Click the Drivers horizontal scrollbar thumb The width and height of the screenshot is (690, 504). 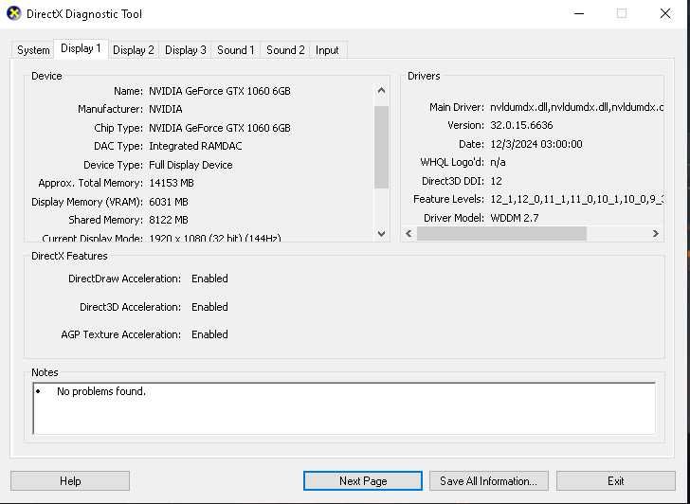tap(501, 234)
